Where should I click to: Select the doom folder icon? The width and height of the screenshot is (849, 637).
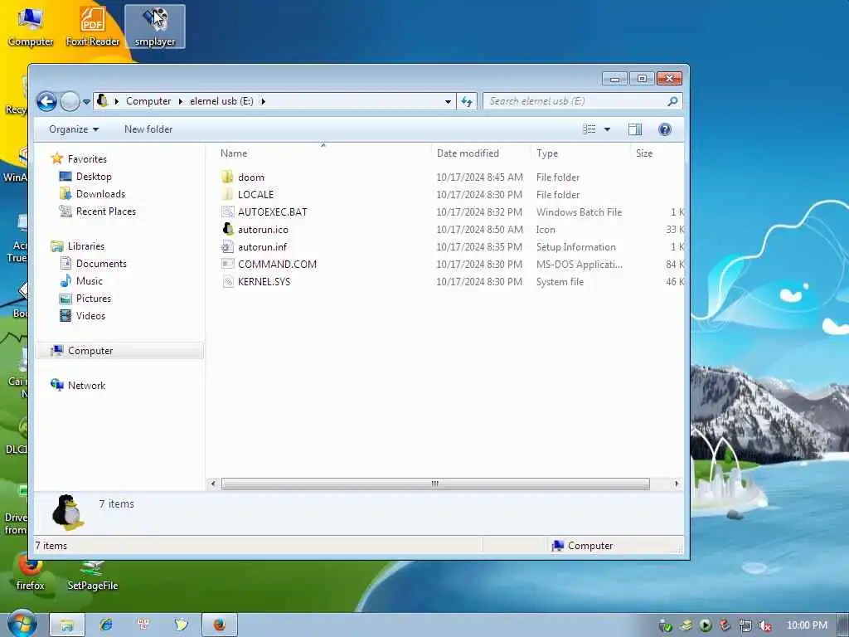coord(227,177)
